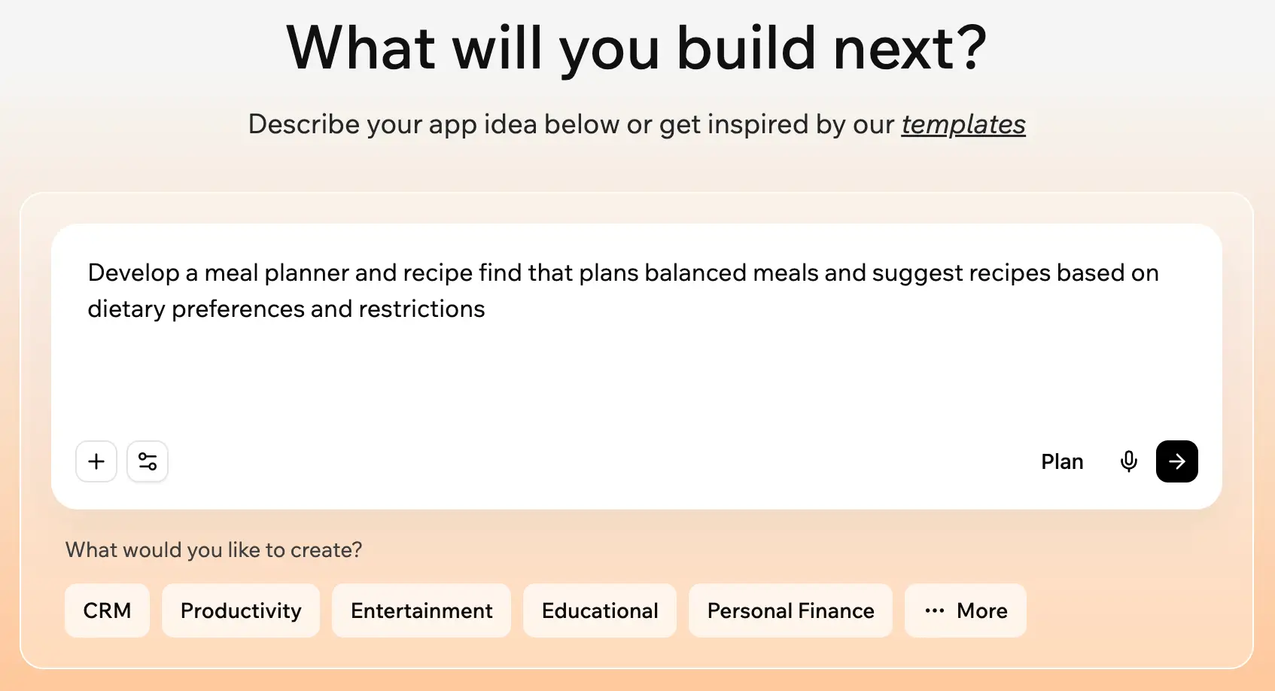Choose the Educational category button
Screen dimensions: 1275x691
click(600, 610)
